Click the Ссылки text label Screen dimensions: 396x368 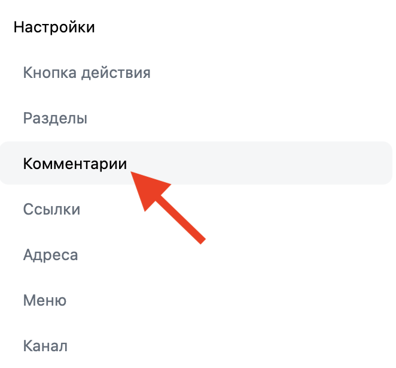coord(51,209)
